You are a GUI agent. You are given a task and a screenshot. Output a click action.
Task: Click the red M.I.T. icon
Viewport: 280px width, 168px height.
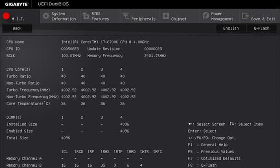tap(6, 16)
